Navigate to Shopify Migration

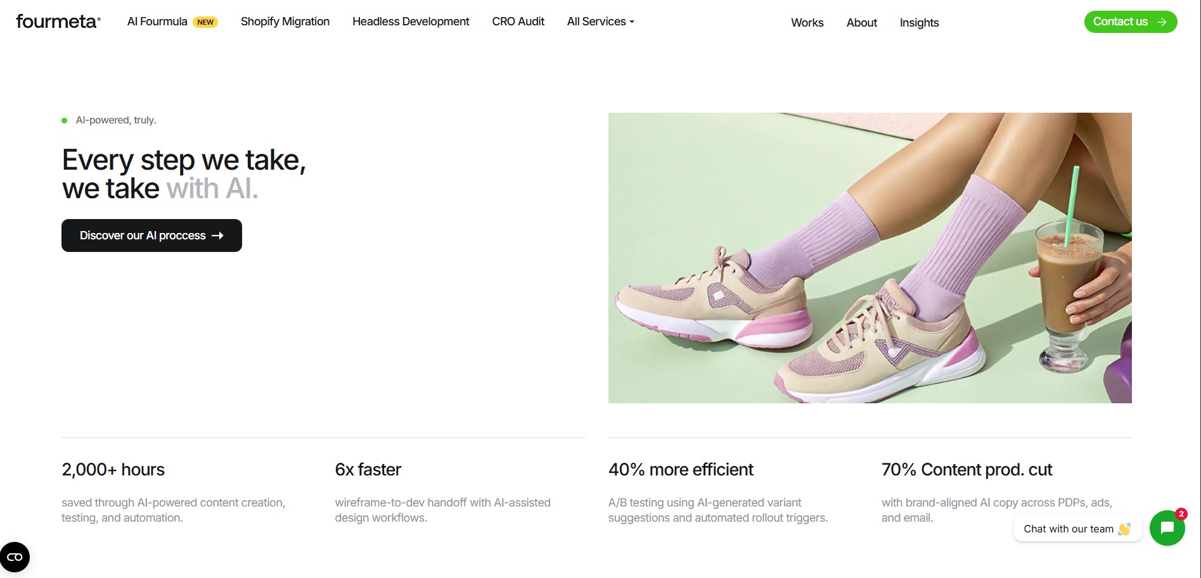(285, 21)
